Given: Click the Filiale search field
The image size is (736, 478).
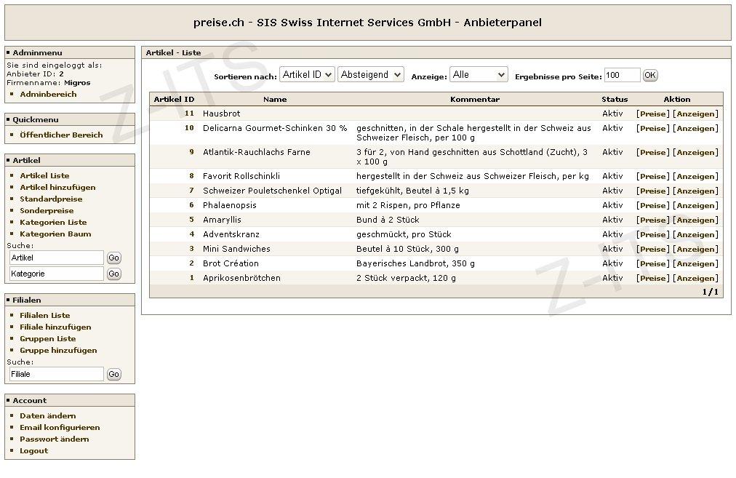Looking at the screenshot, I should point(56,374).
